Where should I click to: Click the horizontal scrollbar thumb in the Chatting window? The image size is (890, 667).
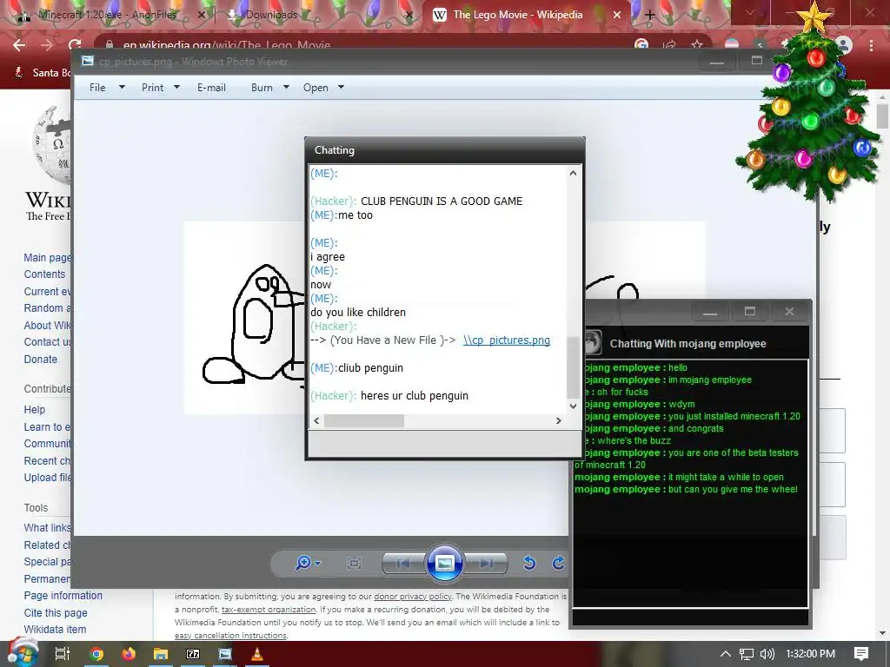coord(364,420)
